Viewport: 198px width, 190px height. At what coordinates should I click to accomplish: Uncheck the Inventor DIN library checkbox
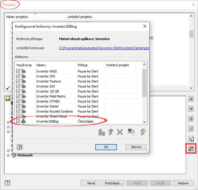tap(18, 76)
